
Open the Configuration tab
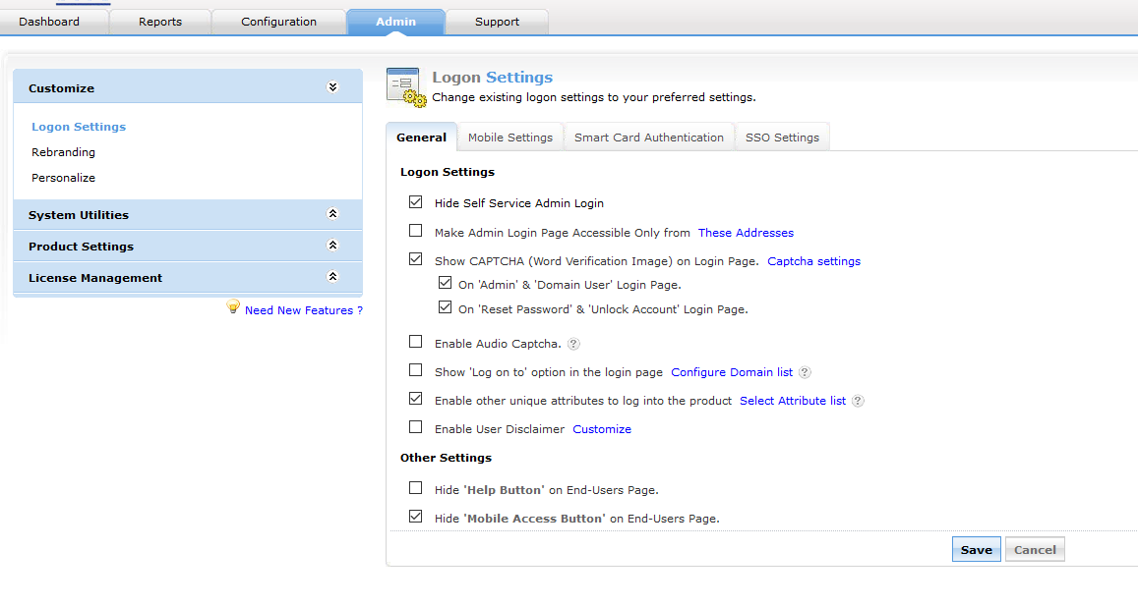click(278, 22)
